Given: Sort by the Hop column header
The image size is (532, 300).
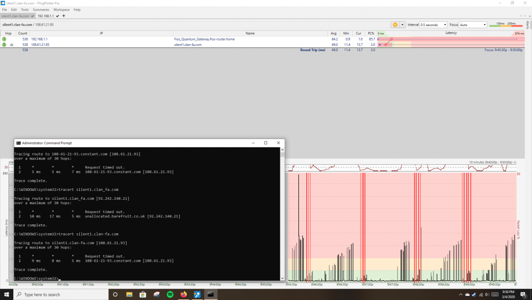Looking at the screenshot, I should coord(8,33).
